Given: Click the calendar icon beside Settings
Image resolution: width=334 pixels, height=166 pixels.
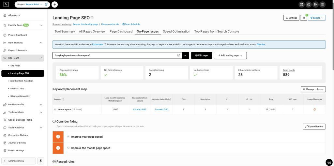Looking at the screenshot, I should (x=304, y=18).
